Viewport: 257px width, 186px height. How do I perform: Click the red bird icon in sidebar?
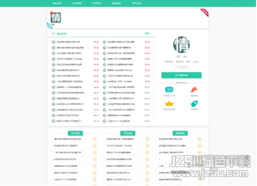tap(194, 90)
